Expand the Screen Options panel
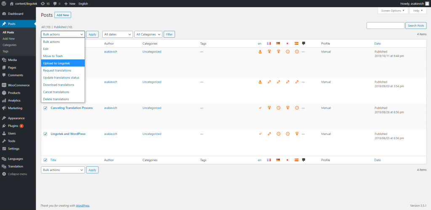Image resolution: width=431 pixels, height=210 pixels. coord(393,10)
